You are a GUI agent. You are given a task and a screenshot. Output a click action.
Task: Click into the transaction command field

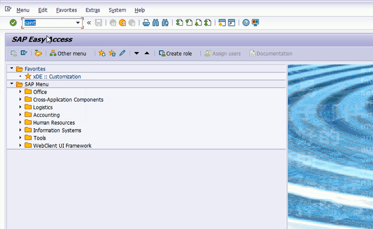(50, 23)
